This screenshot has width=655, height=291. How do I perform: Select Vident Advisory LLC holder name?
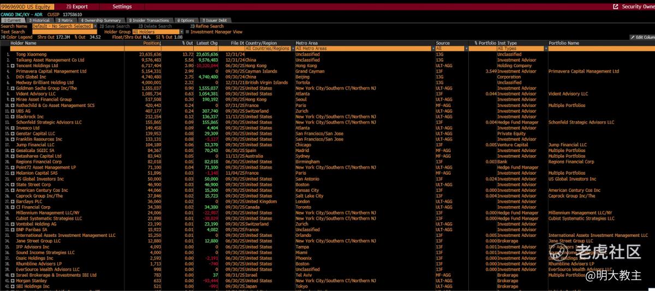click(x=36, y=94)
